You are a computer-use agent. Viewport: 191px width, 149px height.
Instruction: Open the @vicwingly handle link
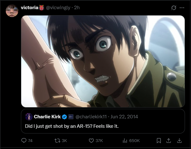pyautogui.click(x=59, y=7)
